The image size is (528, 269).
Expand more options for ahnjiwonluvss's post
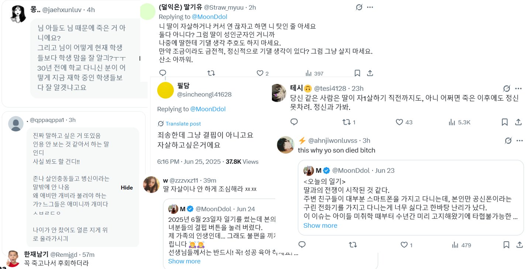(x=520, y=140)
